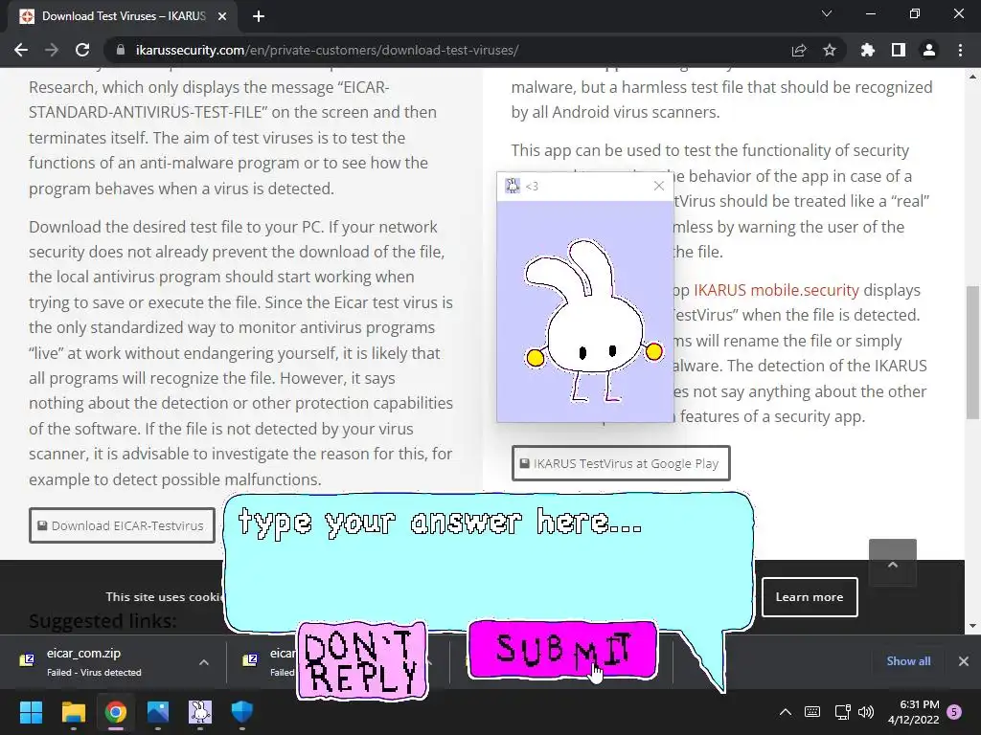Viewport: 981px width, 735px height.
Task: Click scrollbar up arrow
Action: click(x=973, y=77)
